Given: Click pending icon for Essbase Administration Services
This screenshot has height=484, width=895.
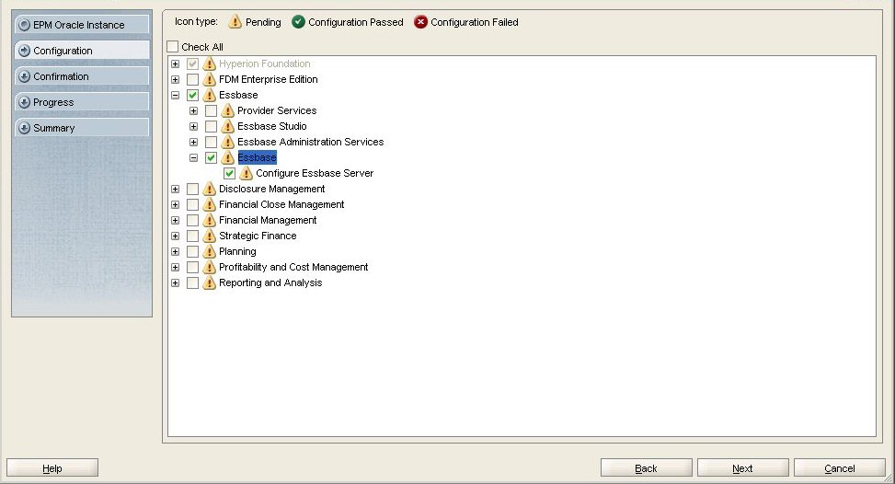Looking at the screenshot, I should pyautogui.click(x=228, y=142).
